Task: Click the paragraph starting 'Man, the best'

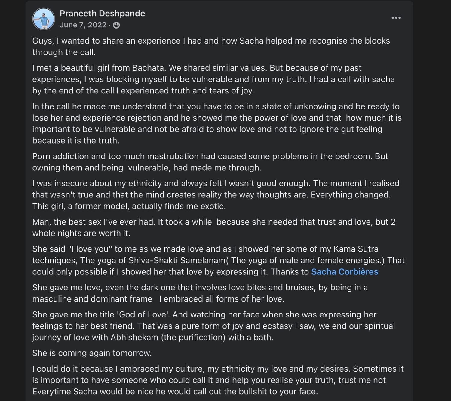Action: pyautogui.click(x=214, y=228)
